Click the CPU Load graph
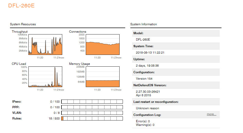The image size is (243, 133). point(45,77)
